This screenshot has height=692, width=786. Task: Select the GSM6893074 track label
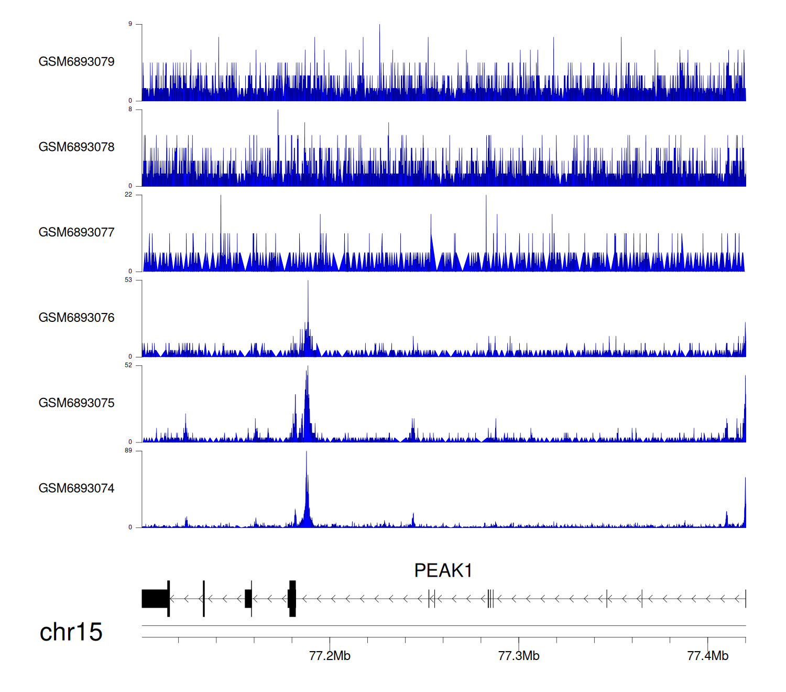tap(77, 489)
